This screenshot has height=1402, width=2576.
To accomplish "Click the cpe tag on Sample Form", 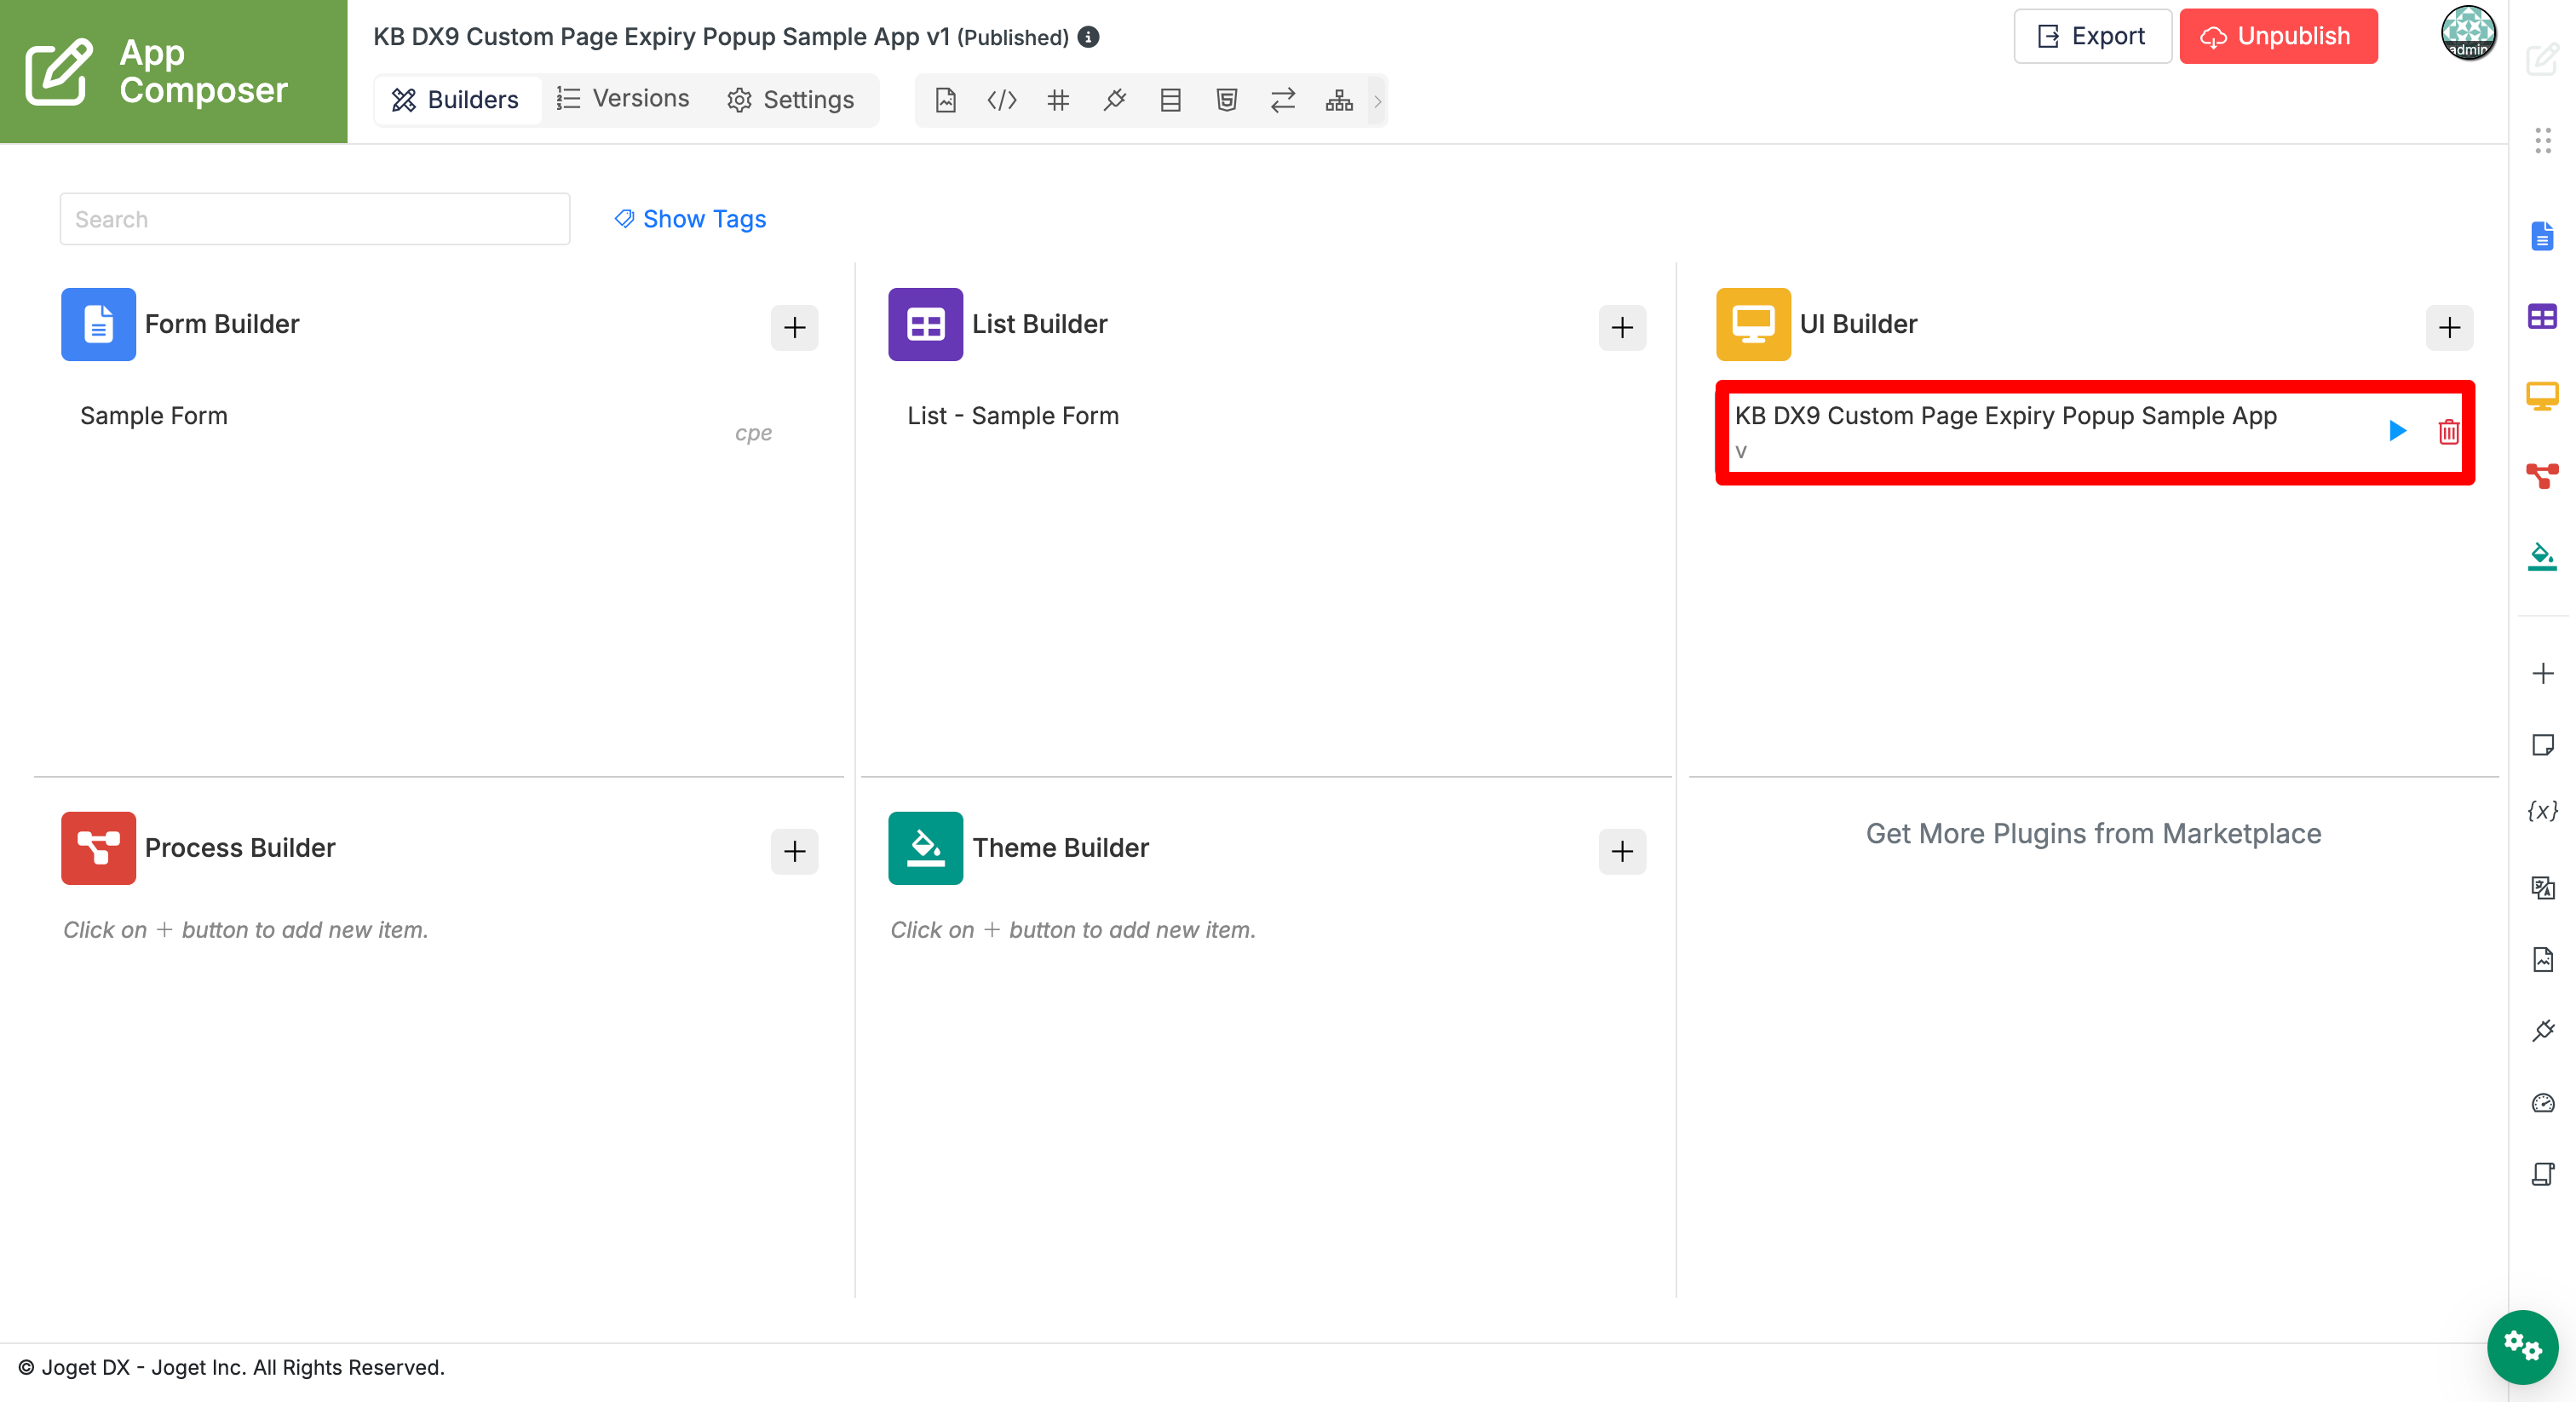I will click(753, 433).
